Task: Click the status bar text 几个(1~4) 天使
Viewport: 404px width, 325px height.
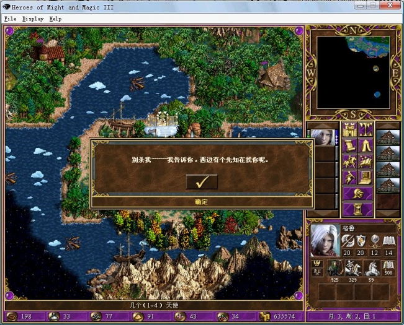Action: [154, 305]
